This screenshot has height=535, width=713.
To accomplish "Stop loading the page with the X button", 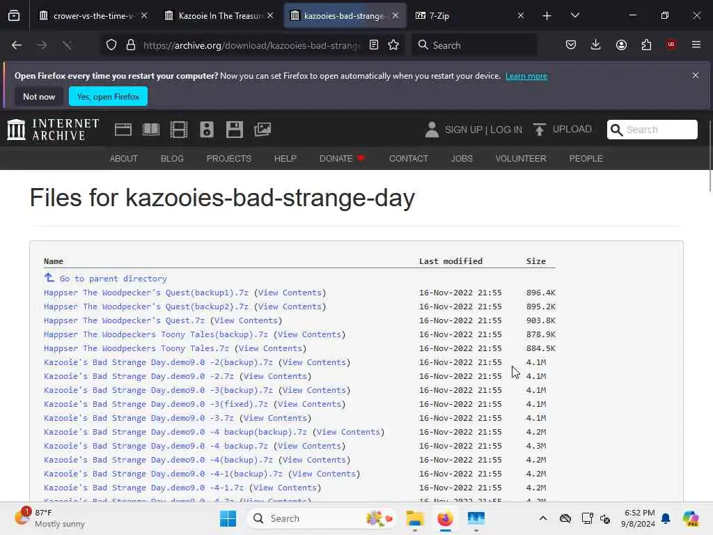I will click(x=67, y=45).
